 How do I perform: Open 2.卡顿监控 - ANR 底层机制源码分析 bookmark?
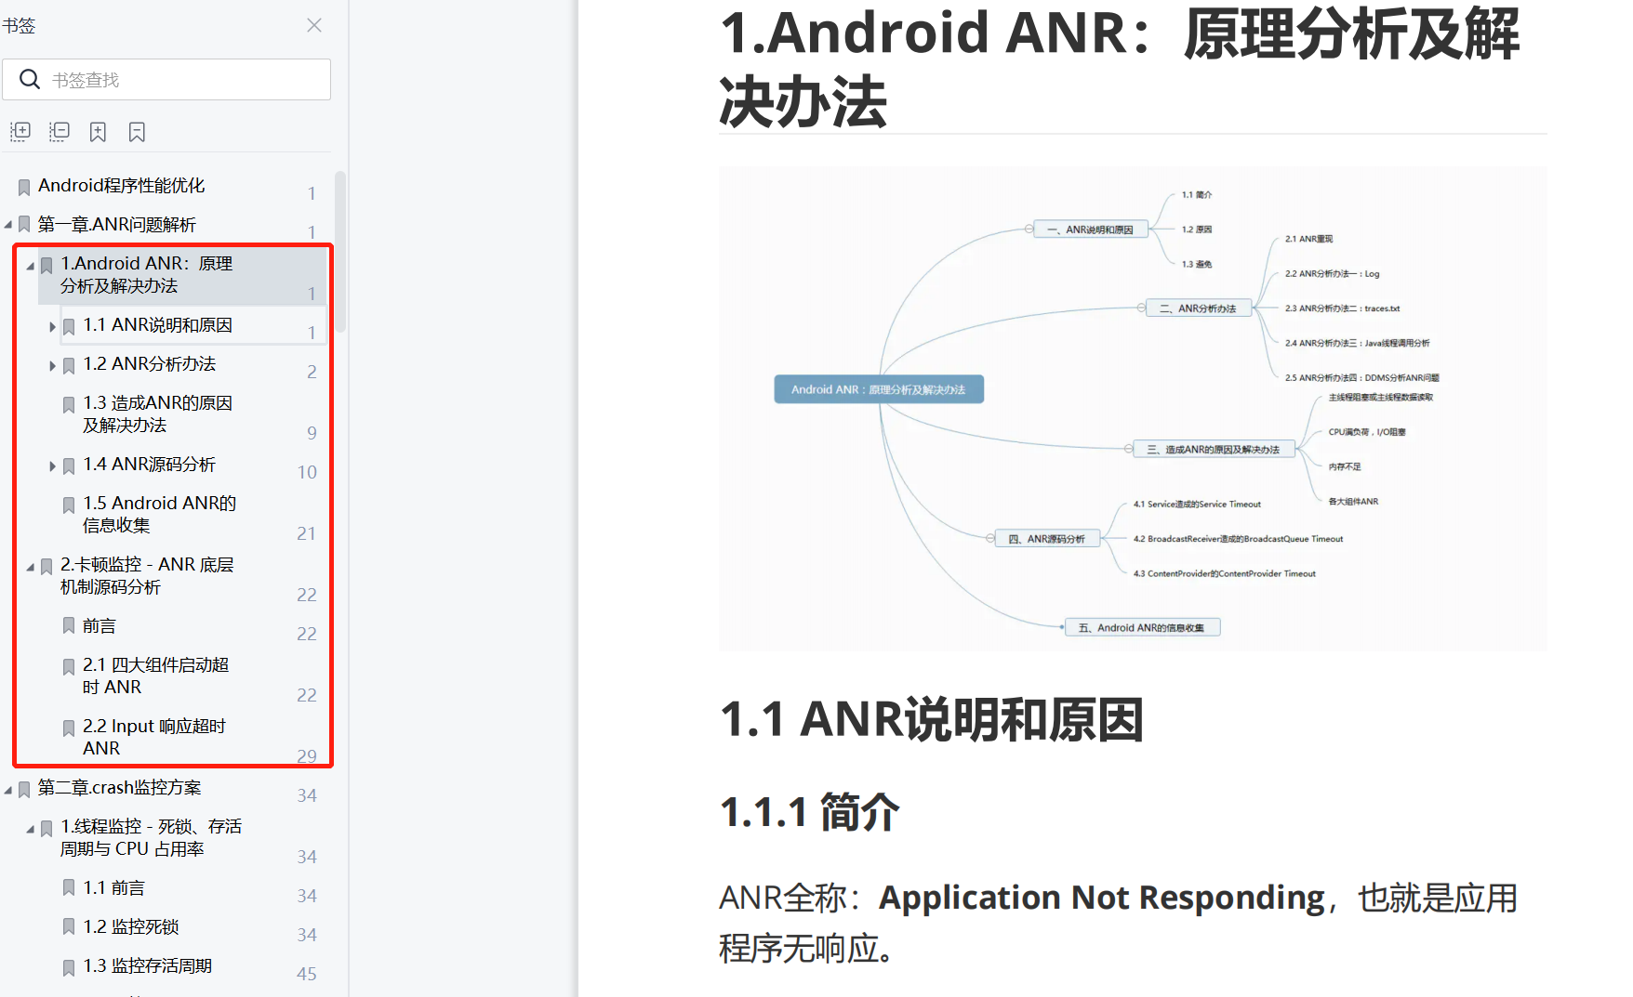coord(147,576)
